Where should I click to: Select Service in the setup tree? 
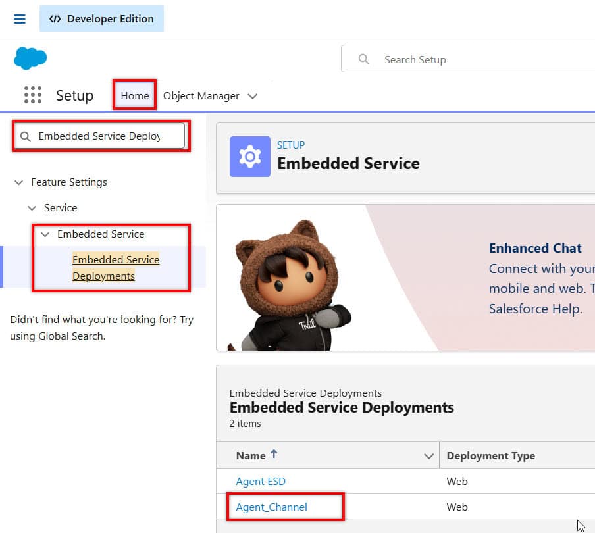tap(61, 208)
